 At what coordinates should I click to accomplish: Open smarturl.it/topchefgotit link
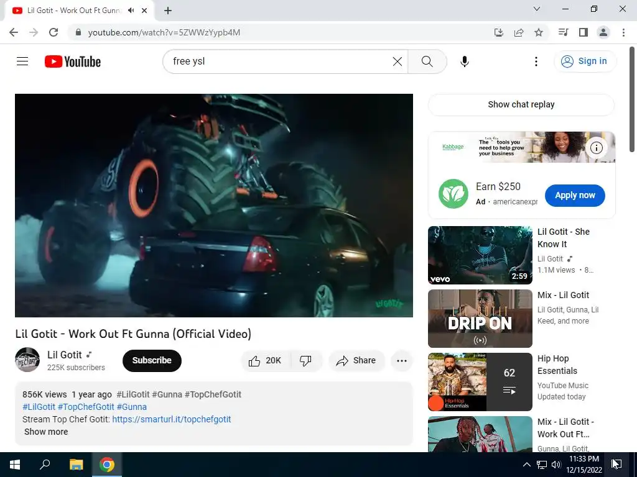pyautogui.click(x=172, y=419)
